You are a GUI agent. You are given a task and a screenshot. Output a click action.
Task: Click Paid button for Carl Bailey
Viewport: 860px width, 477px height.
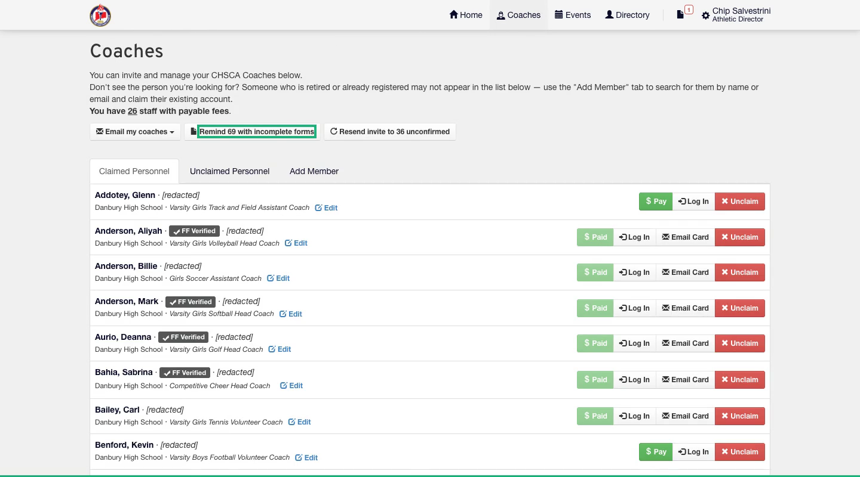point(595,416)
